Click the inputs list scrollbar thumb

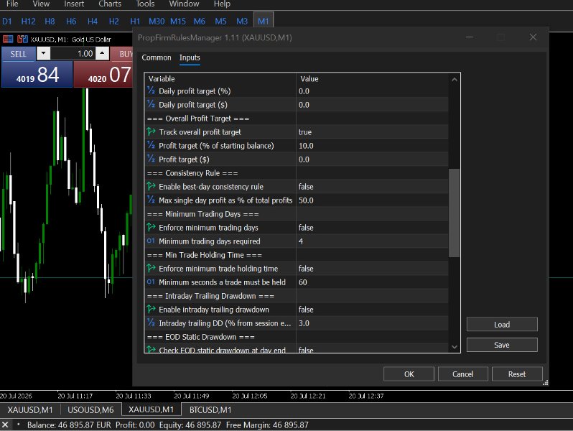click(x=455, y=213)
